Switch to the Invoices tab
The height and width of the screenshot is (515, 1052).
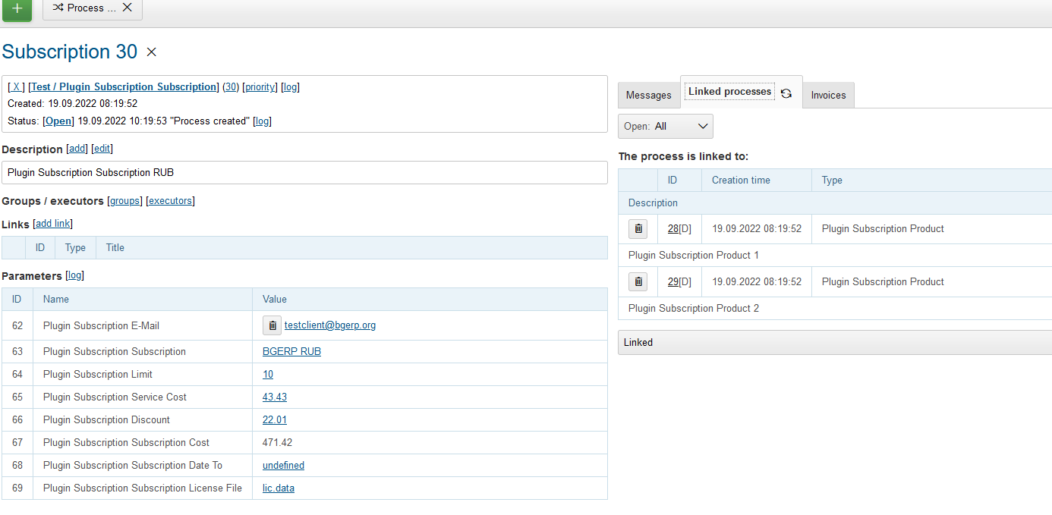(x=828, y=96)
